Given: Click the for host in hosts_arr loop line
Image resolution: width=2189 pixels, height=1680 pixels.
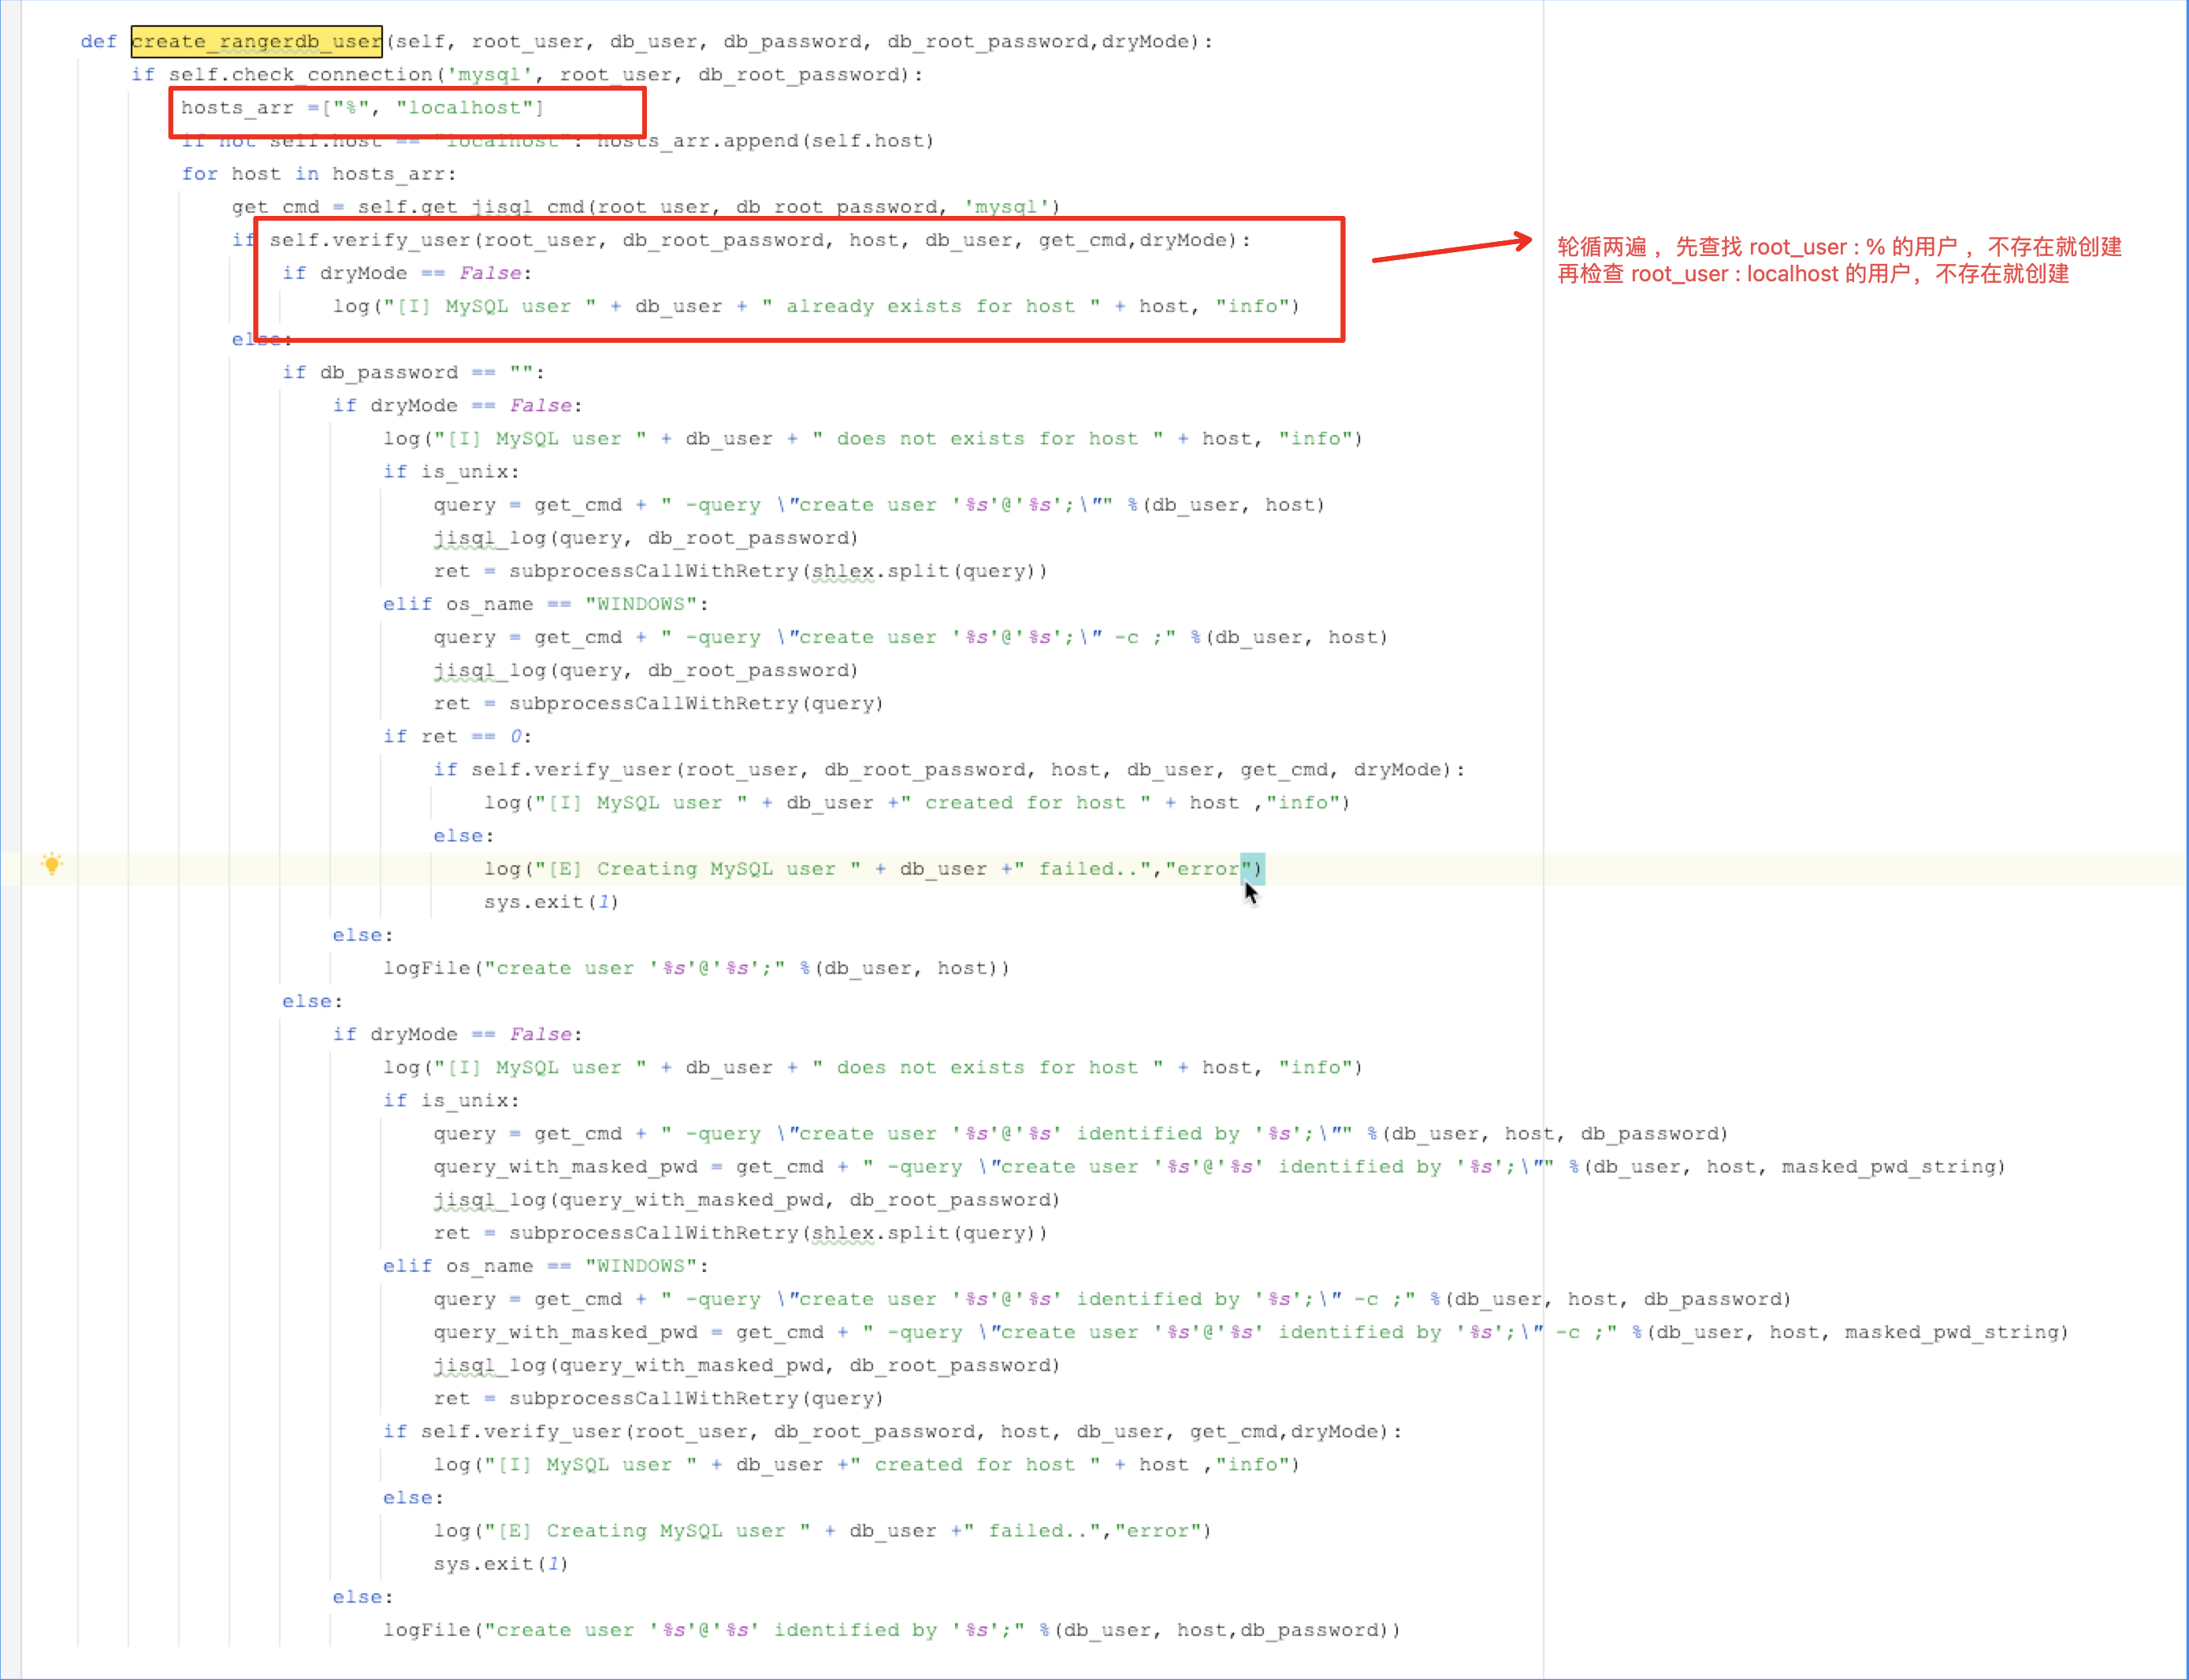Looking at the screenshot, I should 318,173.
